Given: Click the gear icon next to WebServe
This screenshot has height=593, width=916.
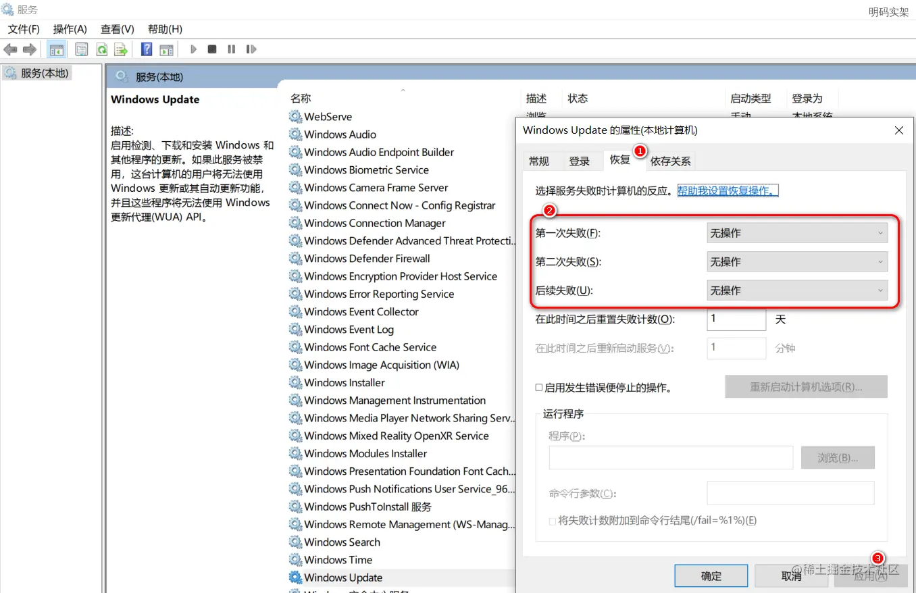Looking at the screenshot, I should coord(295,117).
